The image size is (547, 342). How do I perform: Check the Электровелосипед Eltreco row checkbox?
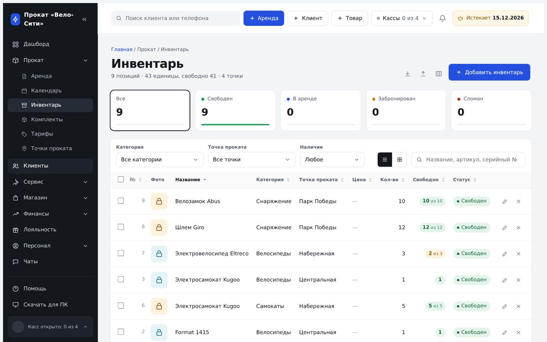point(121,253)
